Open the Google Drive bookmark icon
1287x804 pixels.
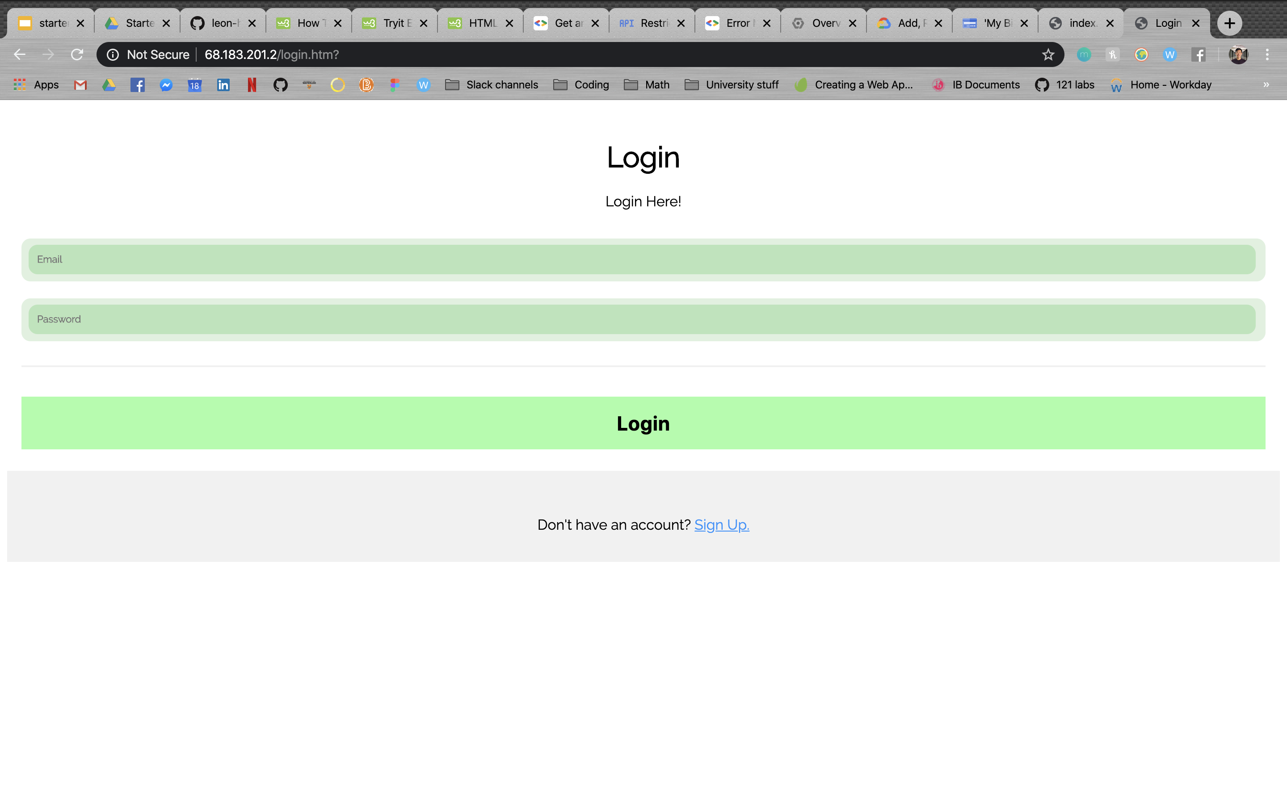click(109, 84)
